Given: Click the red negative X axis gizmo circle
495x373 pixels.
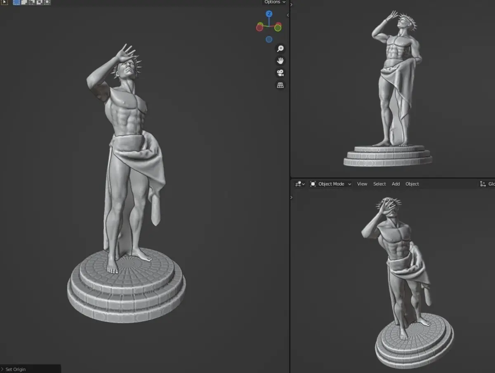Looking at the screenshot, I should point(260,28).
